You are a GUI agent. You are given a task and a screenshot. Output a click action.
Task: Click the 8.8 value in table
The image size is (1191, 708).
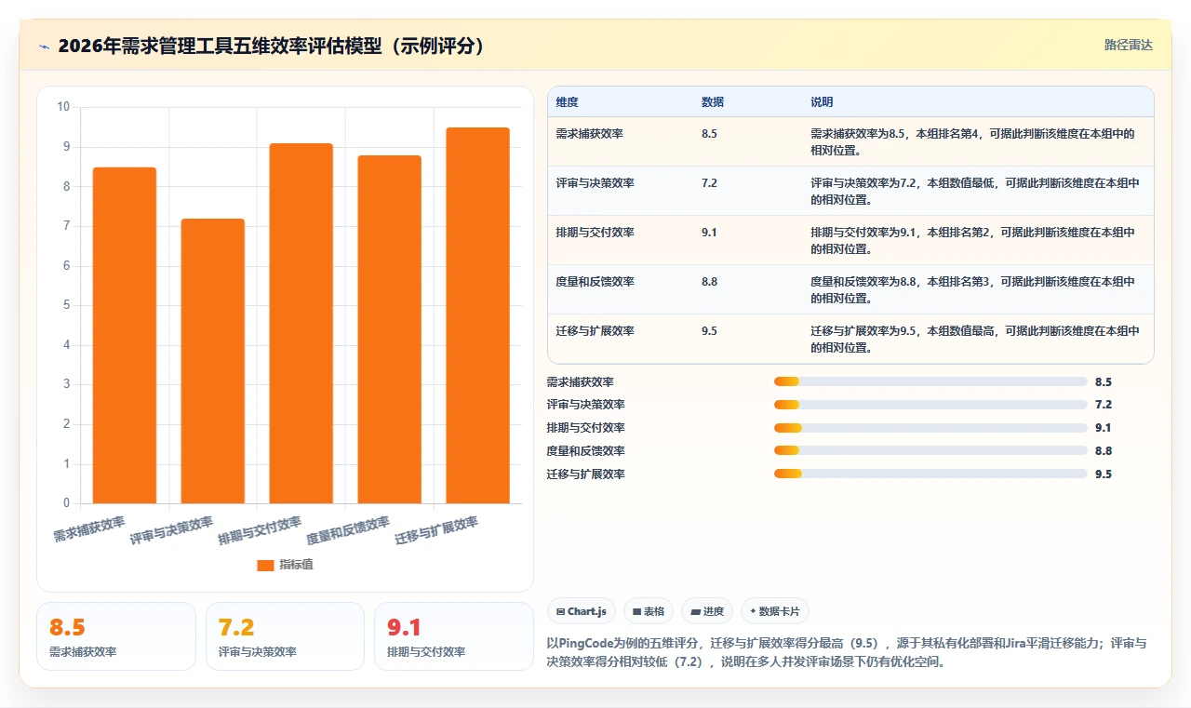pos(709,282)
